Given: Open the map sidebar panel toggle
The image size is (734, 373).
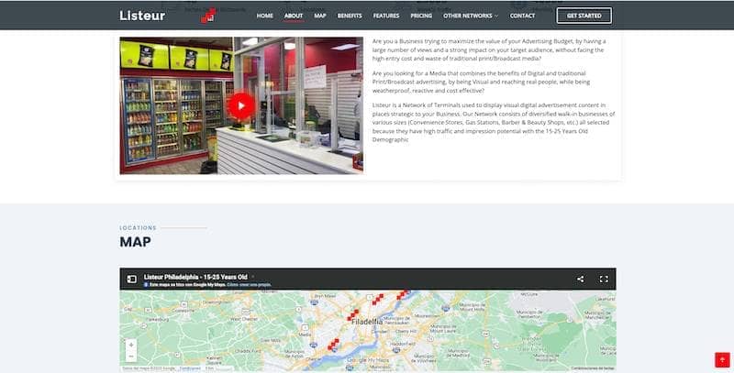Looking at the screenshot, I should click(132, 279).
